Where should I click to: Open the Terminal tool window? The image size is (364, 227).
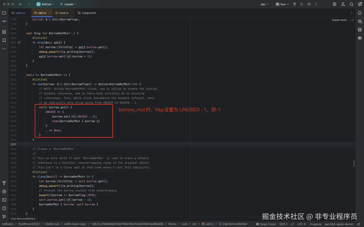click(x=4, y=200)
